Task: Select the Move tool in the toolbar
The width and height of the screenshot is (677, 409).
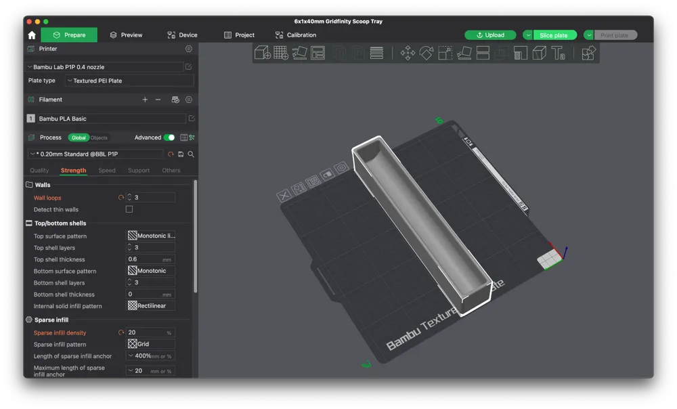Action: pyautogui.click(x=408, y=53)
